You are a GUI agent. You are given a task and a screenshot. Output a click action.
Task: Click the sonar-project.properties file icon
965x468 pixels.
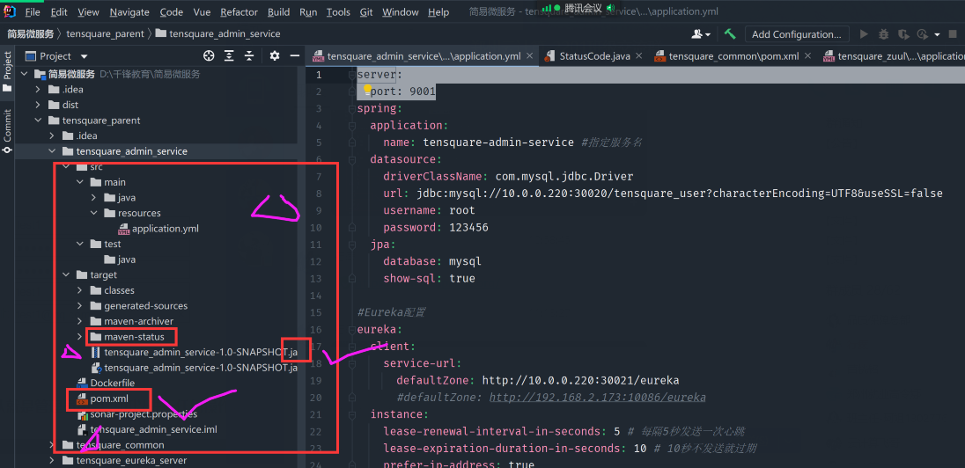coord(82,414)
